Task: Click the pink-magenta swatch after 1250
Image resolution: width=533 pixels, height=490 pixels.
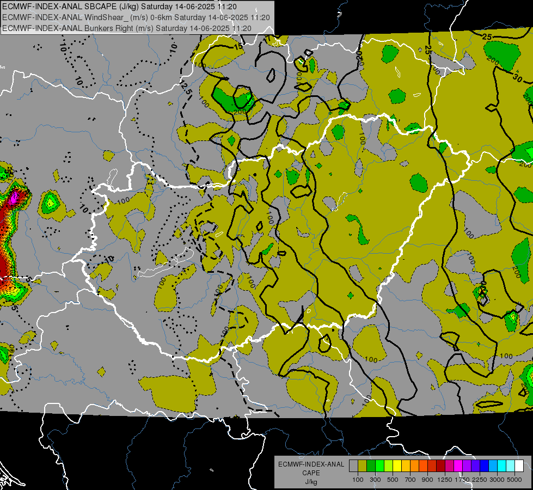Action: pos(449,466)
